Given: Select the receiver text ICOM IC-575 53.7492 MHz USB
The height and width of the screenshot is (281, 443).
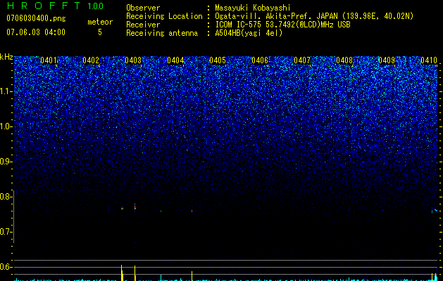Looking at the screenshot, I should (x=282, y=25).
